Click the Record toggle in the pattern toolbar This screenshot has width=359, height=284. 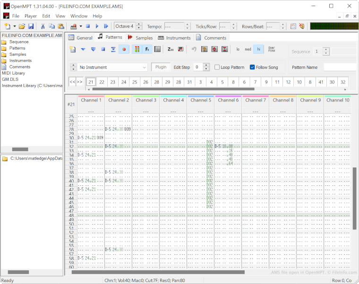pos(124,49)
